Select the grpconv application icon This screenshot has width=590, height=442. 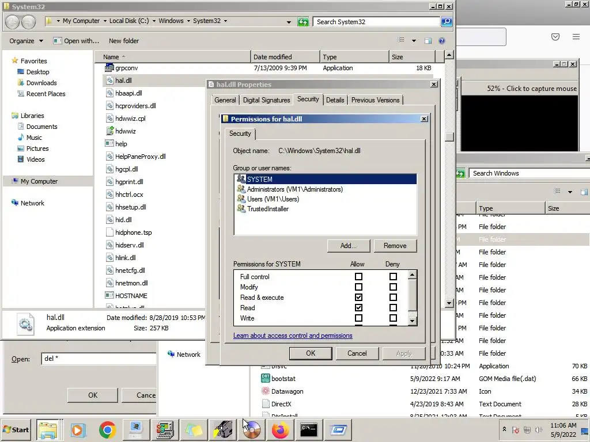click(x=109, y=68)
